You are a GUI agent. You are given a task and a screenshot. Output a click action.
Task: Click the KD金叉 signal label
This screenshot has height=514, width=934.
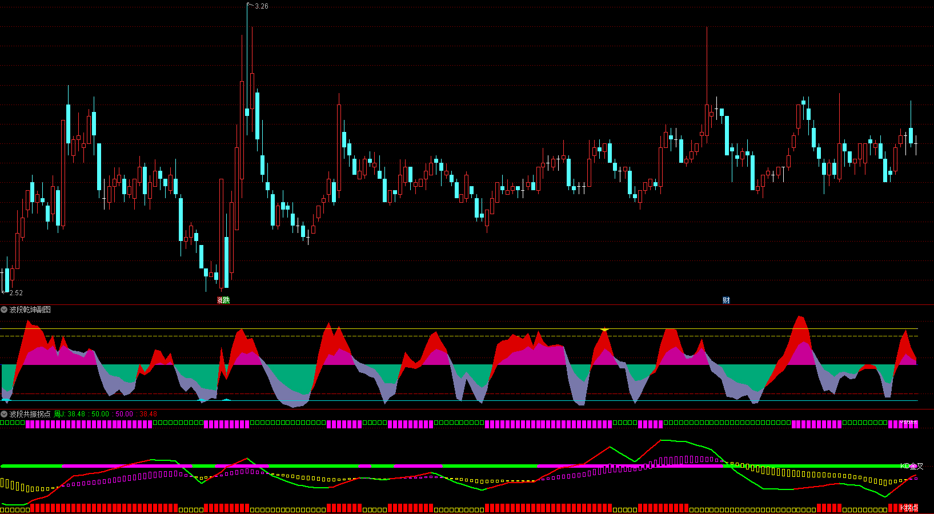tap(912, 466)
